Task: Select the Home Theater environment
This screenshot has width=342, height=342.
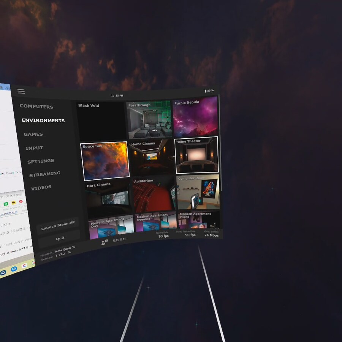Action: [x=196, y=155]
